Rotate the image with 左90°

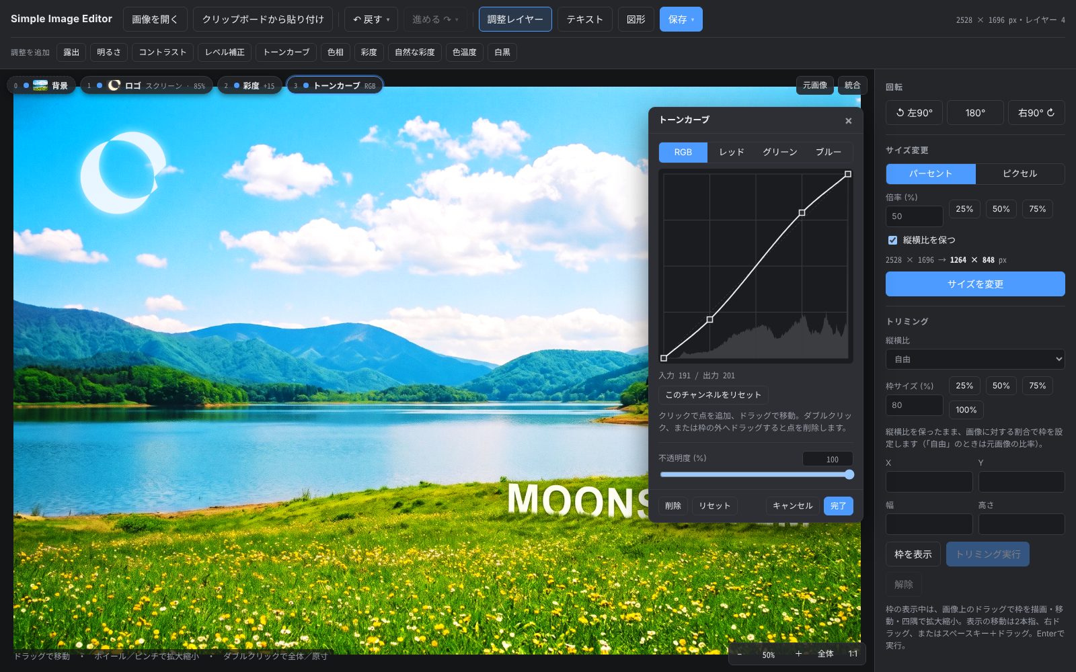pos(914,113)
